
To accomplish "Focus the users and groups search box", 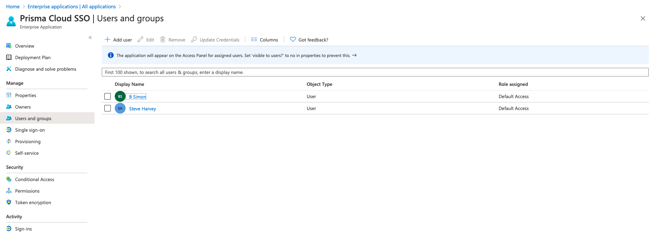I will (375, 72).
